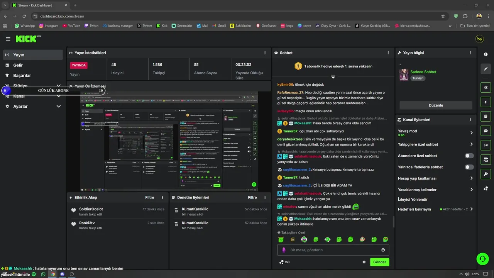Show more bookmarks with the double chevron
Viewport: 494px width, 278px height.
(450, 26)
